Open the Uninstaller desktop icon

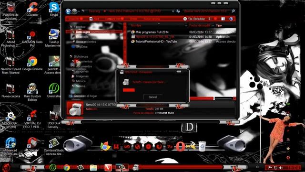(x=54, y=90)
